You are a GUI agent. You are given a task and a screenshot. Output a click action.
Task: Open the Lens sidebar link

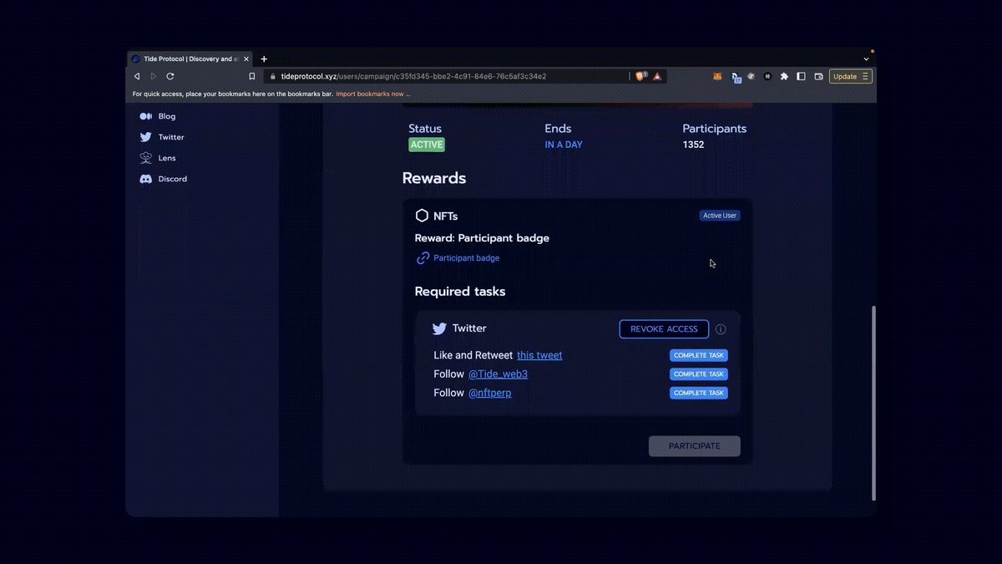click(167, 158)
